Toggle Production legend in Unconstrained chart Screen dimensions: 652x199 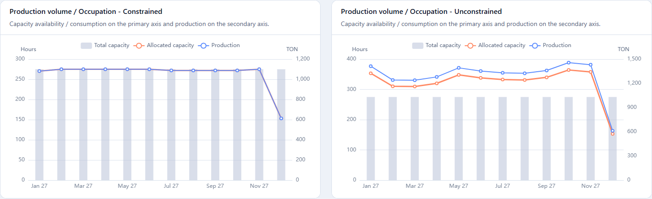pyautogui.click(x=551, y=45)
